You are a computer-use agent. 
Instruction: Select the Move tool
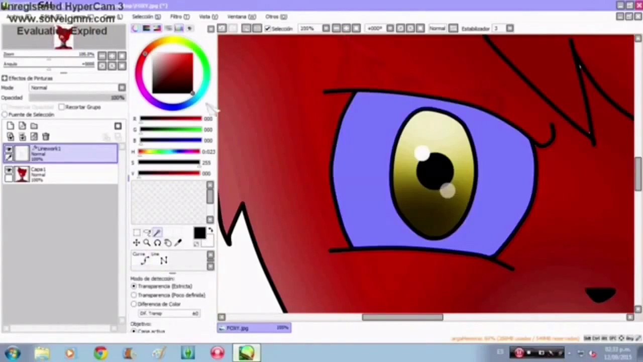click(136, 243)
